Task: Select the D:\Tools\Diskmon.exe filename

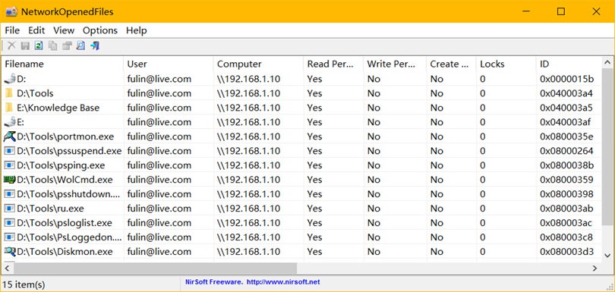Action: pyautogui.click(x=65, y=252)
